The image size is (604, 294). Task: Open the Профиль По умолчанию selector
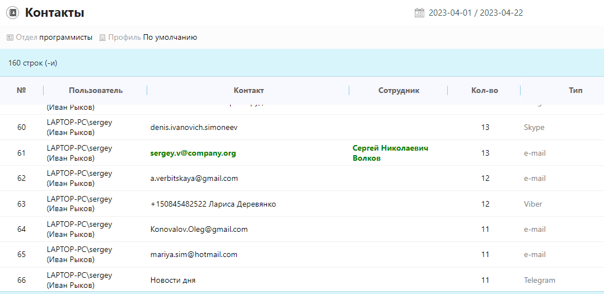tap(170, 38)
